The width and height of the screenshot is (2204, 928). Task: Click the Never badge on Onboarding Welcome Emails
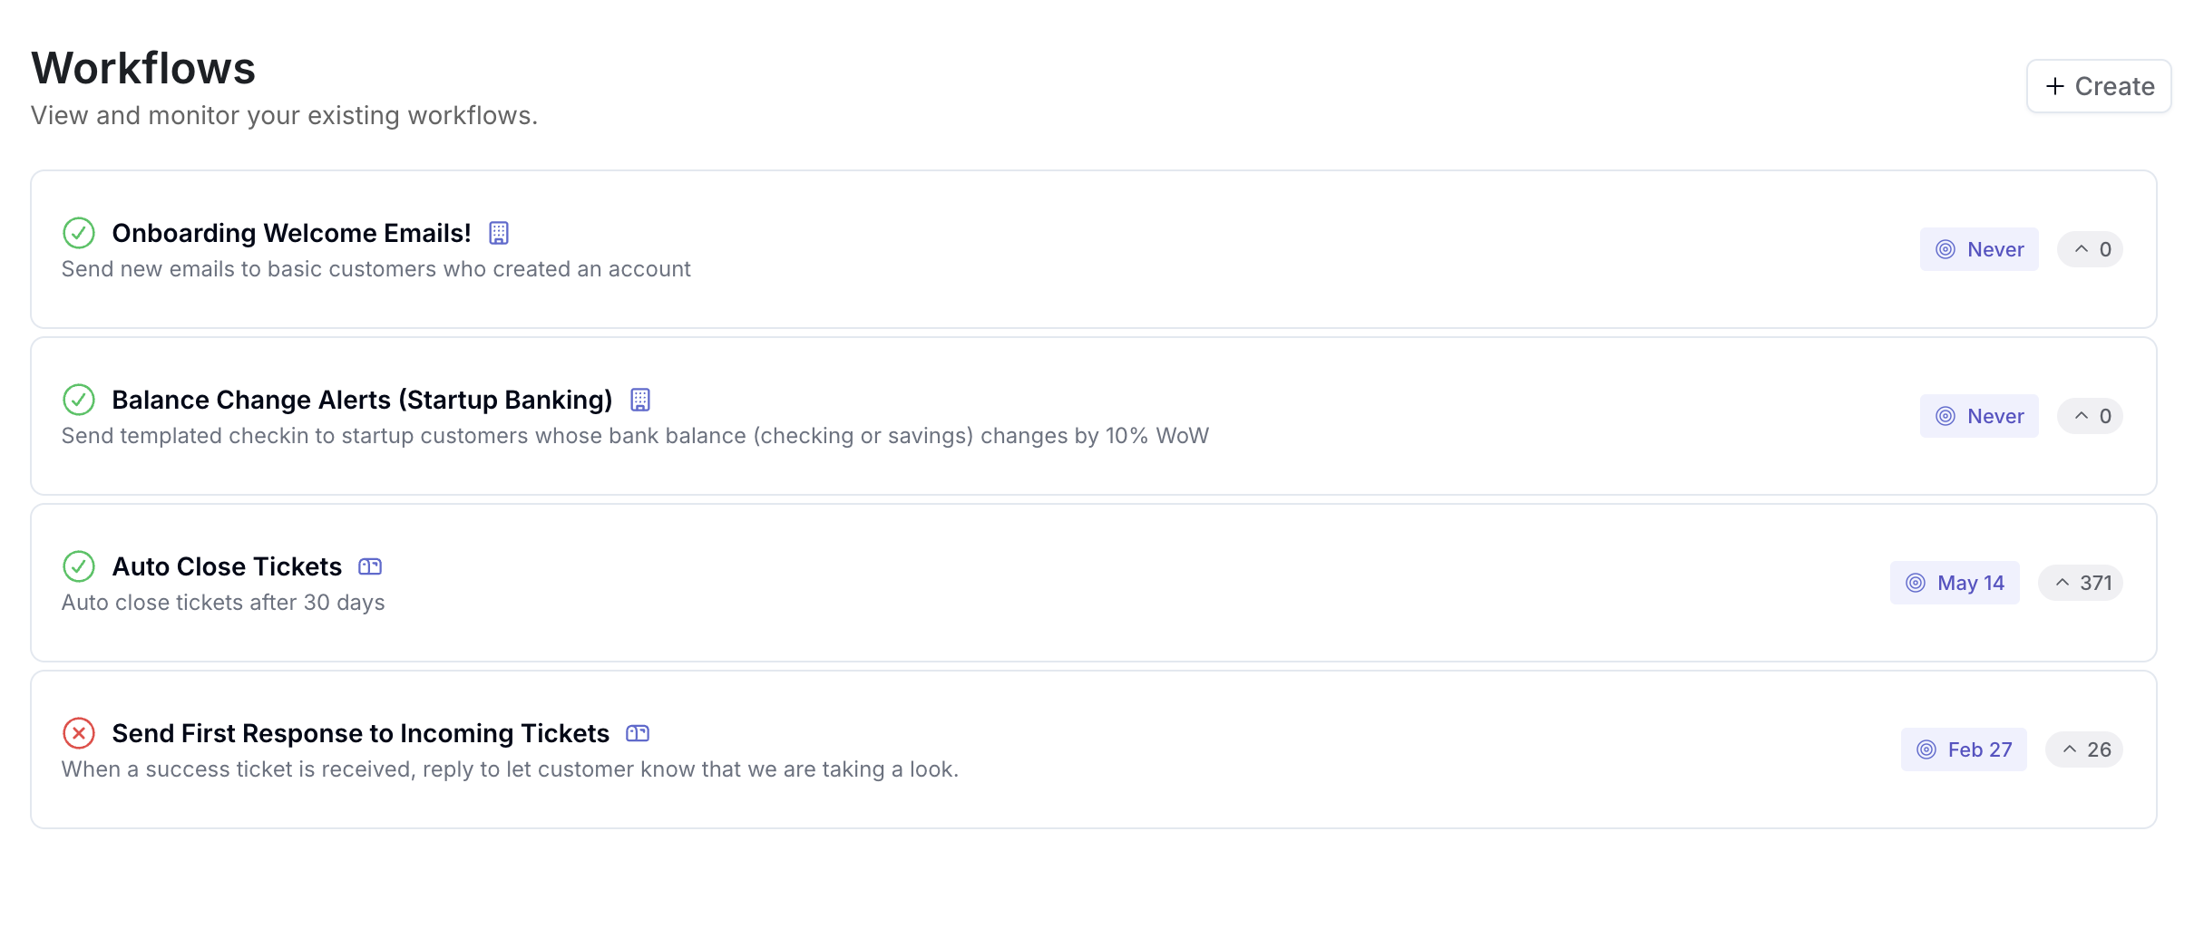tap(1979, 249)
